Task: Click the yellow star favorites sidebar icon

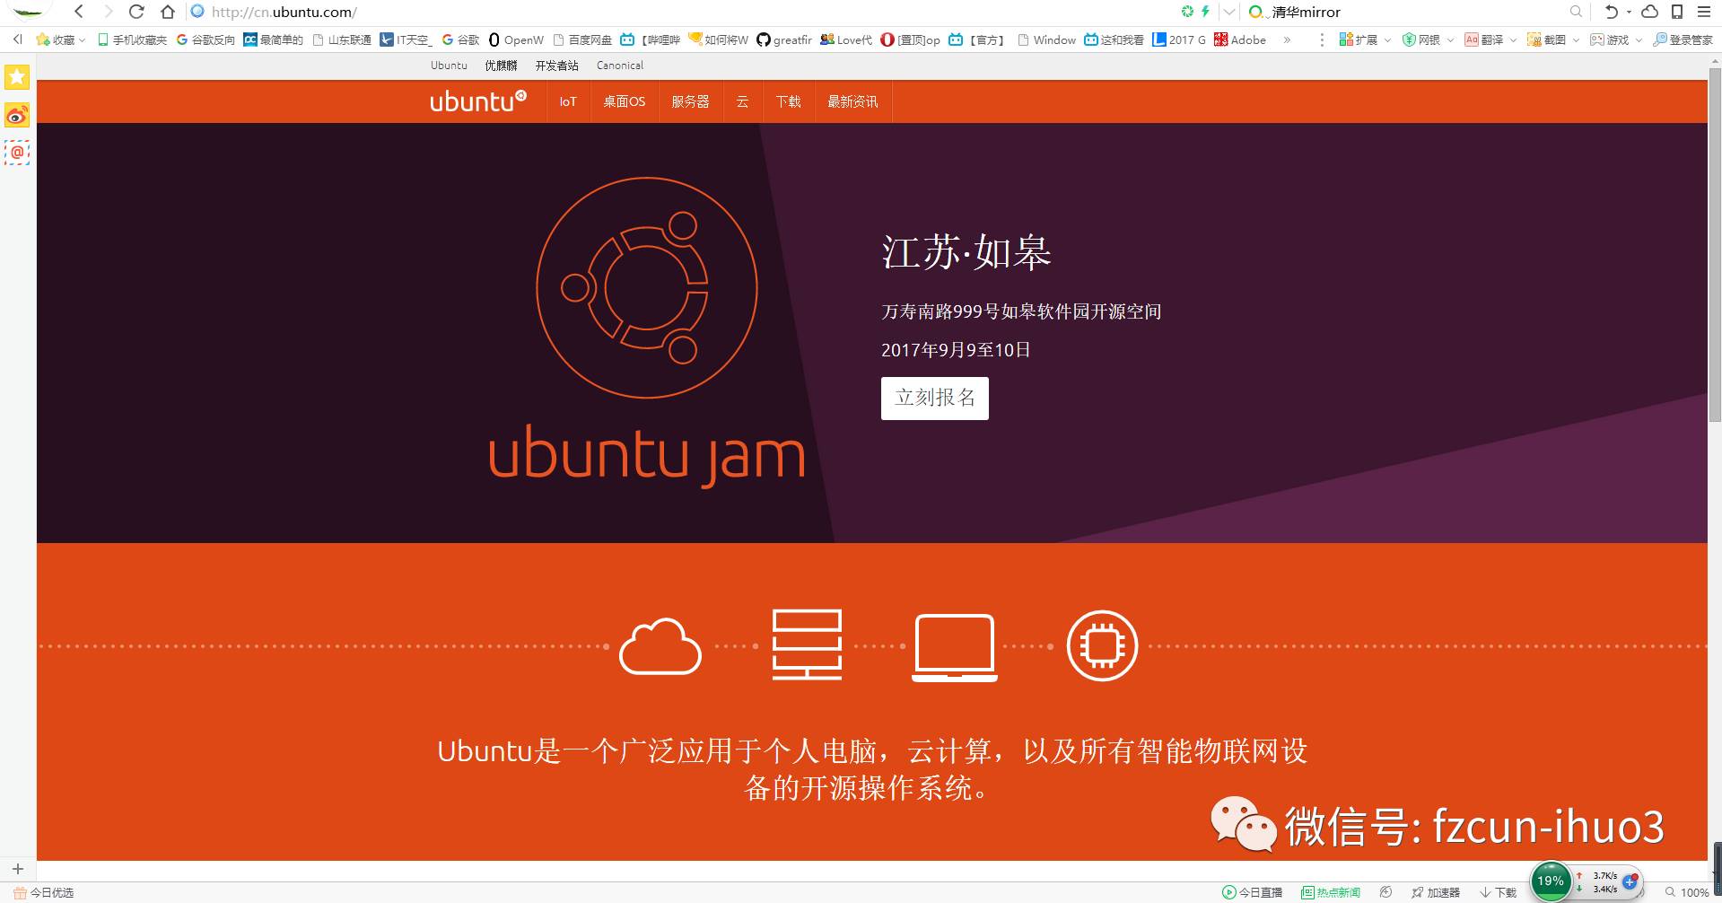Action: (17, 77)
